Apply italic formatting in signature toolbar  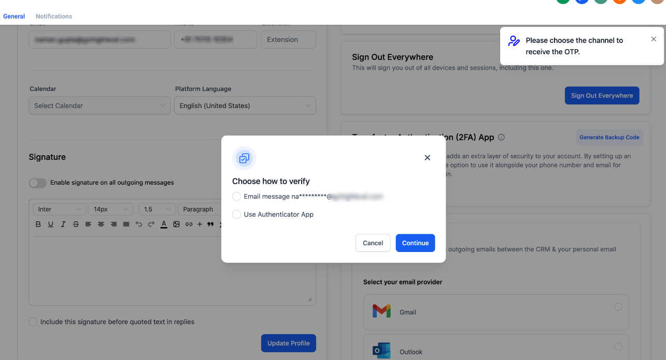pyautogui.click(x=63, y=224)
